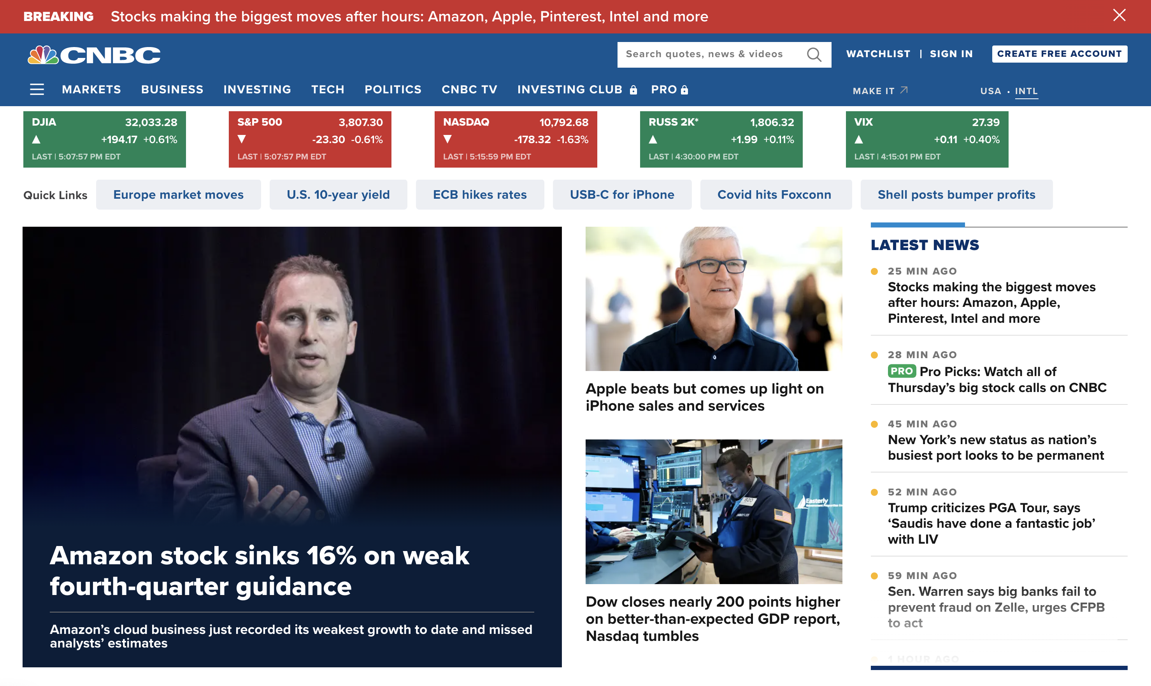Click the Investing Club lock icon

(x=633, y=90)
